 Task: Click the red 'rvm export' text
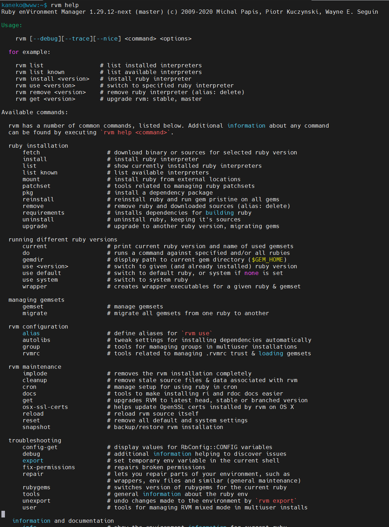point(276,501)
